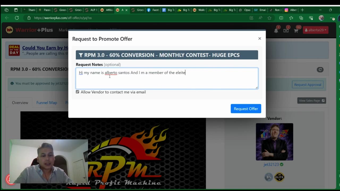Add page to favorites with star icon
Image resolution: width=340 pixels, height=191 pixels.
pyautogui.click(x=269, y=18)
